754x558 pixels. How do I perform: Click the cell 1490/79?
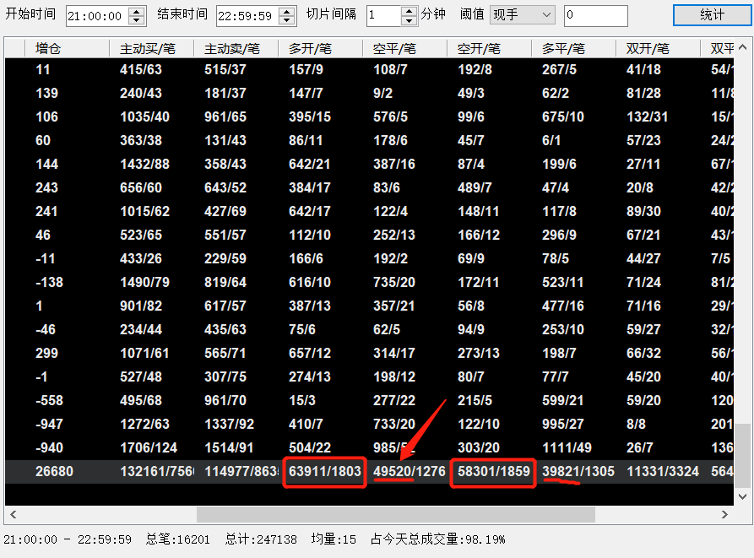(144, 283)
